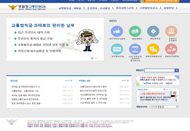
Task: Select the first banner slide dot
Action: coord(92,58)
